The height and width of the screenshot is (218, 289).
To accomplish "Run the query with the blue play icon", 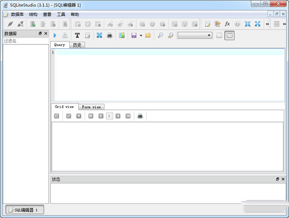I will pos(55,35).
